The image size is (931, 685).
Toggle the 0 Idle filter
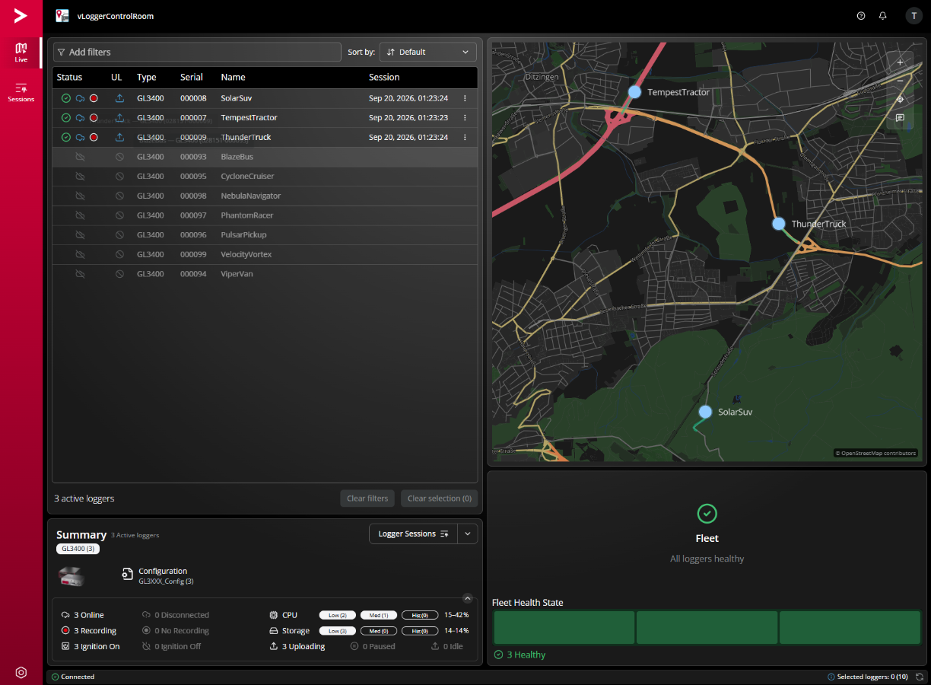pos(446,646)
